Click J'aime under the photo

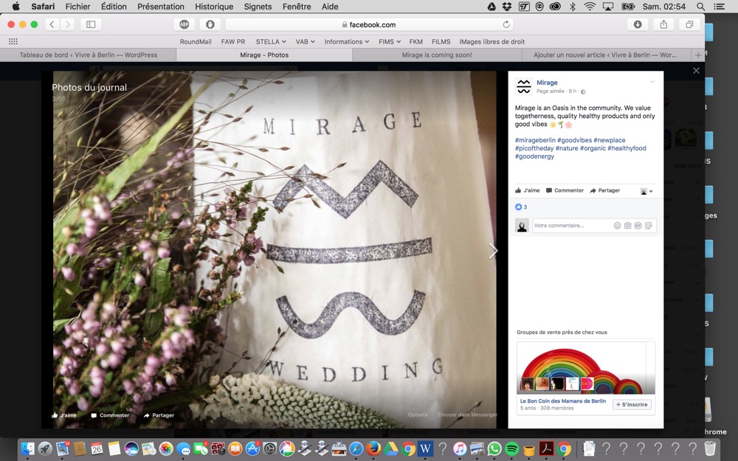(x=64, y=415)
